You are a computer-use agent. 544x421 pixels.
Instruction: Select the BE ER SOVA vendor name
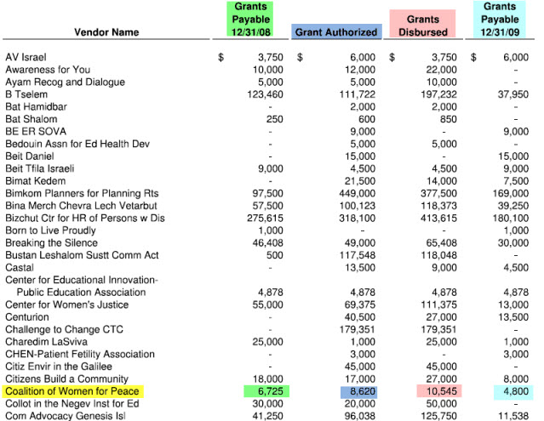pyautogui.click(x=36, y=131)
